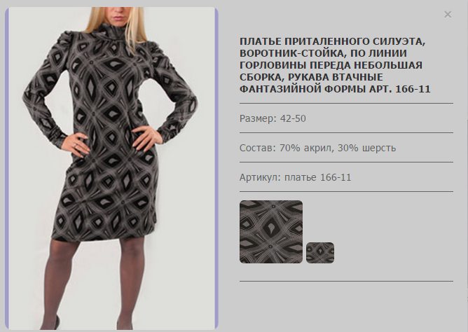The height and width of the screenshot is (332, 468).
Task: Click the product title heading text
Action: (x=335, y=65)
